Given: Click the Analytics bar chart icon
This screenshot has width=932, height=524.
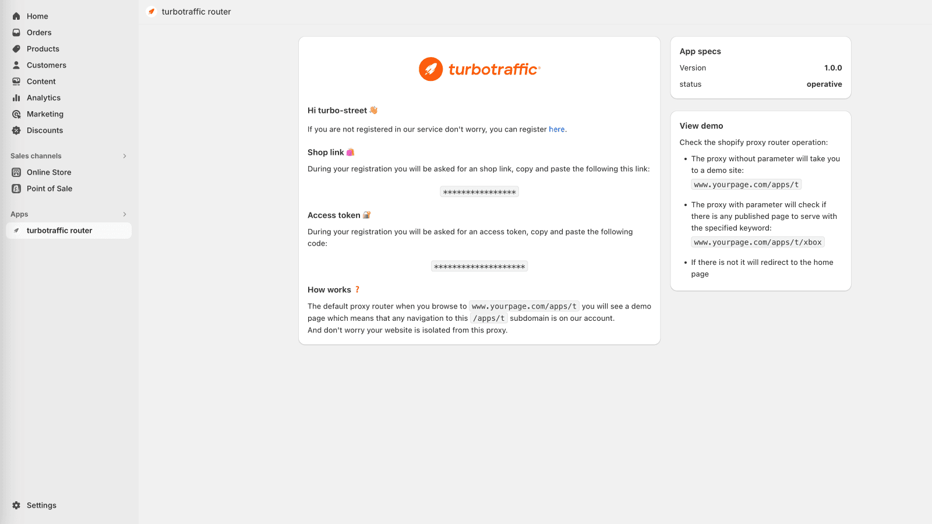Looking at the screenshot, I should pos(16,98).
